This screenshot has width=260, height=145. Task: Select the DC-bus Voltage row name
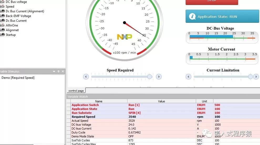(81, 125)
